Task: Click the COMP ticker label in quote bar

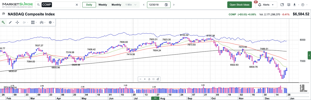Action: tap(232, 14)
